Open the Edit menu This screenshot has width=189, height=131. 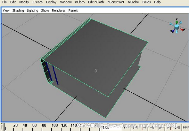13,2
